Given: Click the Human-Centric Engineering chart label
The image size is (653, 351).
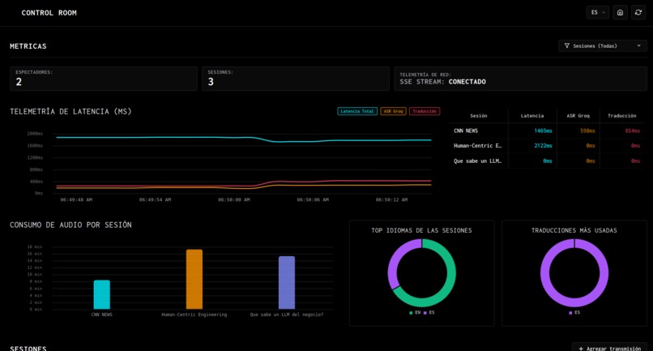Looking at the screenshot, I should click(194, 315).
